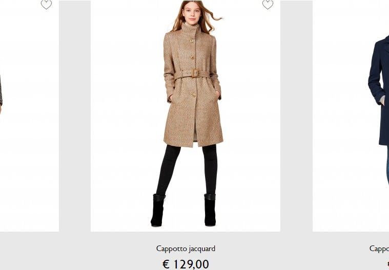Click the gold belt buckle on the coat
This screenshot has height=270, width=389.
point(195,73)
